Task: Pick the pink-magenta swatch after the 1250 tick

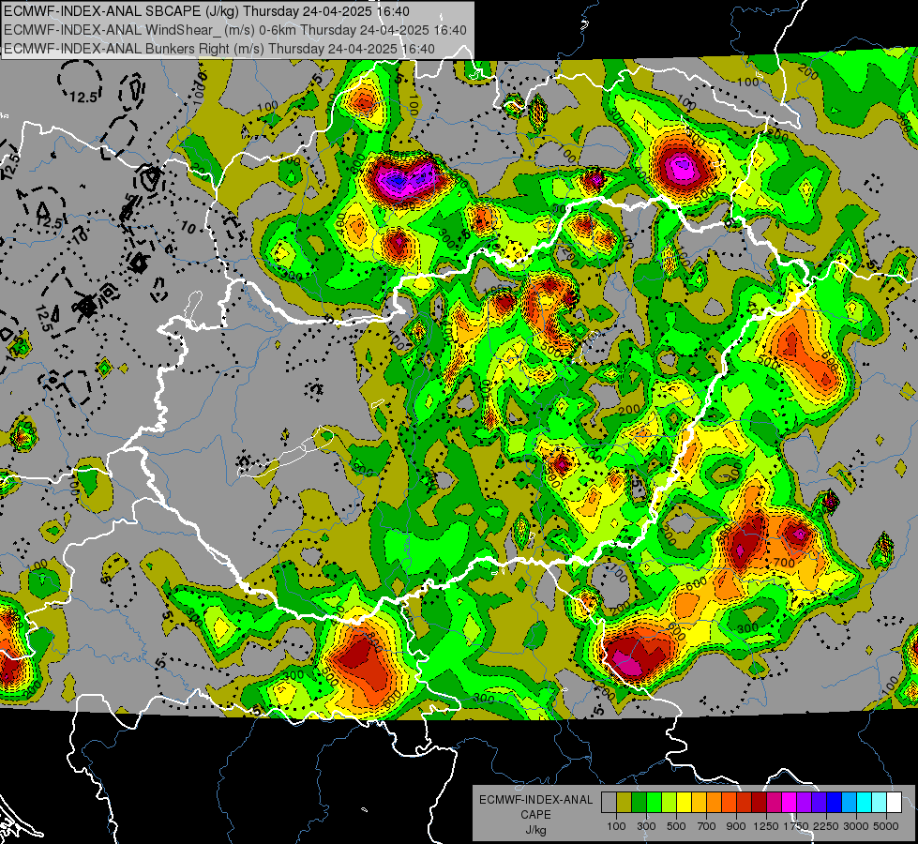Action: (774, 803)
